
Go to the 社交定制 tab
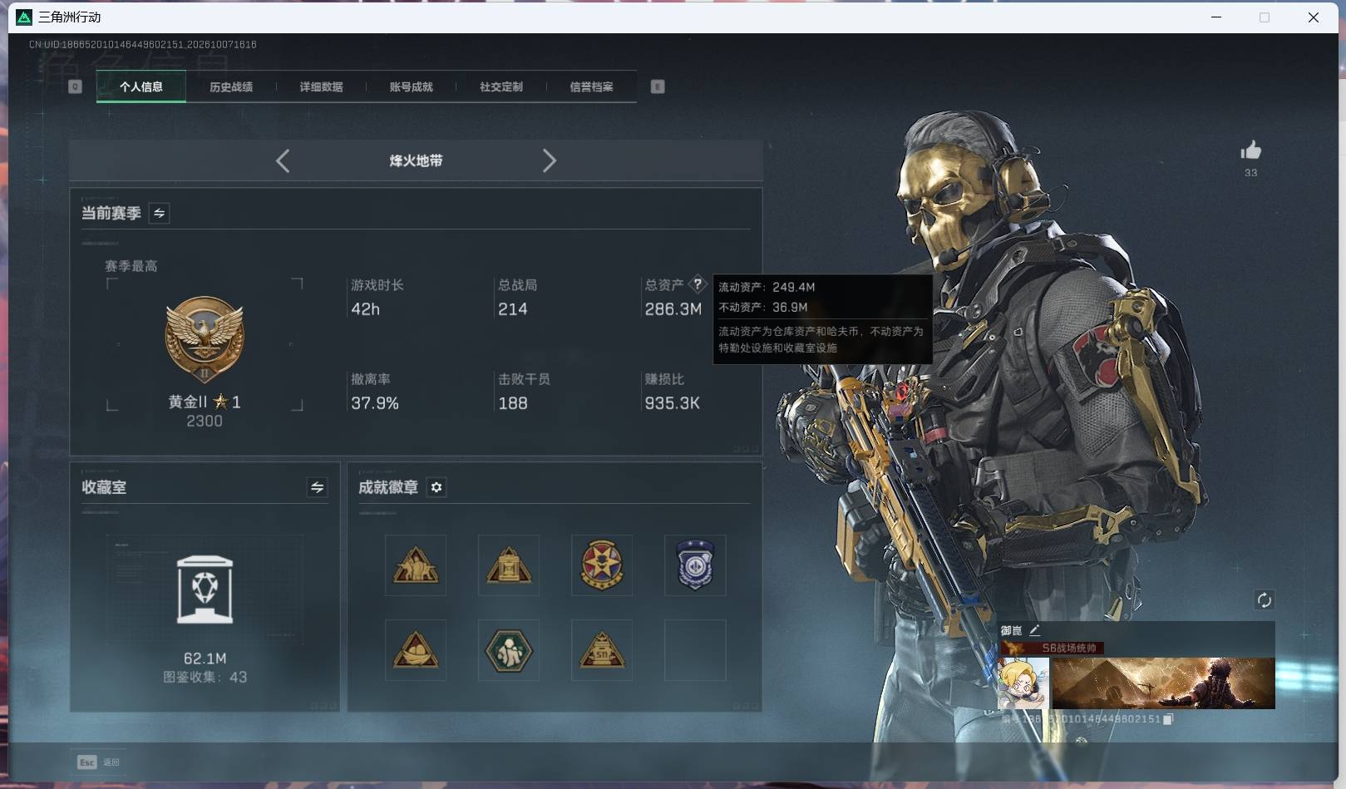[501, 86]
